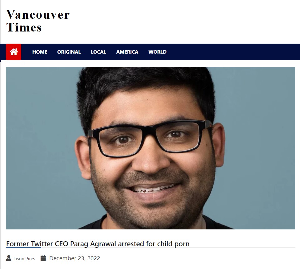Click the name "Parag Agrawal" in the headline

93,244
